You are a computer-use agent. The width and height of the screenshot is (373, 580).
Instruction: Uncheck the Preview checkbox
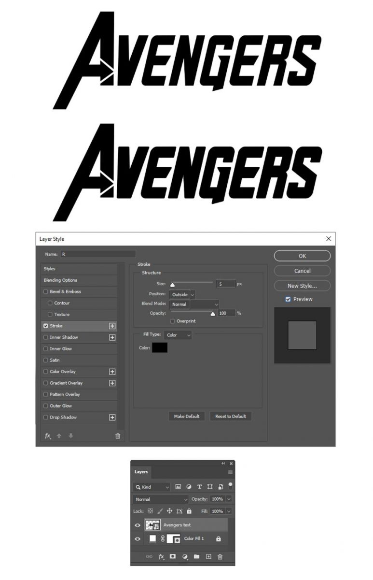[x=288, y=299]
